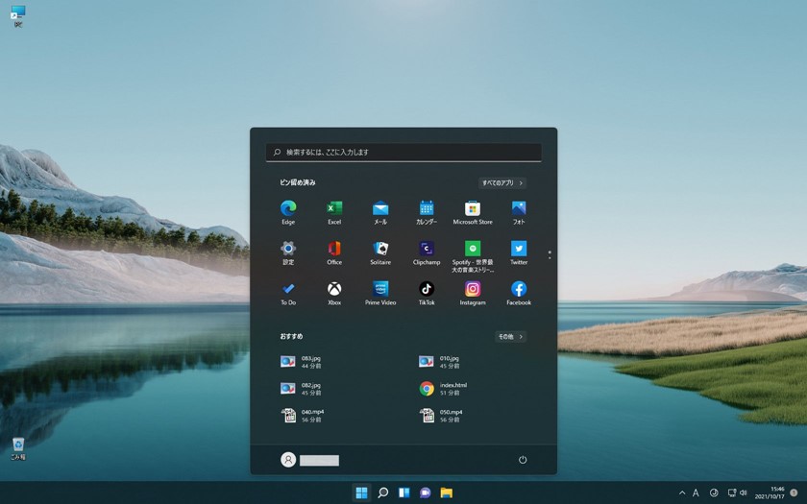Select the PC desktop shortcut
The height and width of the screenshot is (504, 807).
(x=18, y=16)
